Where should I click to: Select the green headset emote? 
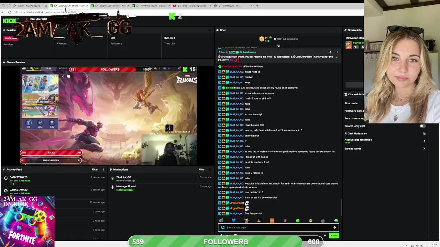(x=336, y=221)
